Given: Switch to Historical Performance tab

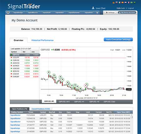Looking at the screenshot, I should point(42,40).
